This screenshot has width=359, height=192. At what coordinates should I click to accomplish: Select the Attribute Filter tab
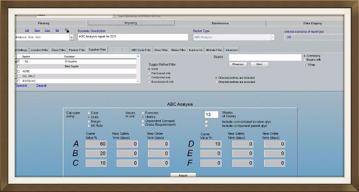tap(214, 50)
